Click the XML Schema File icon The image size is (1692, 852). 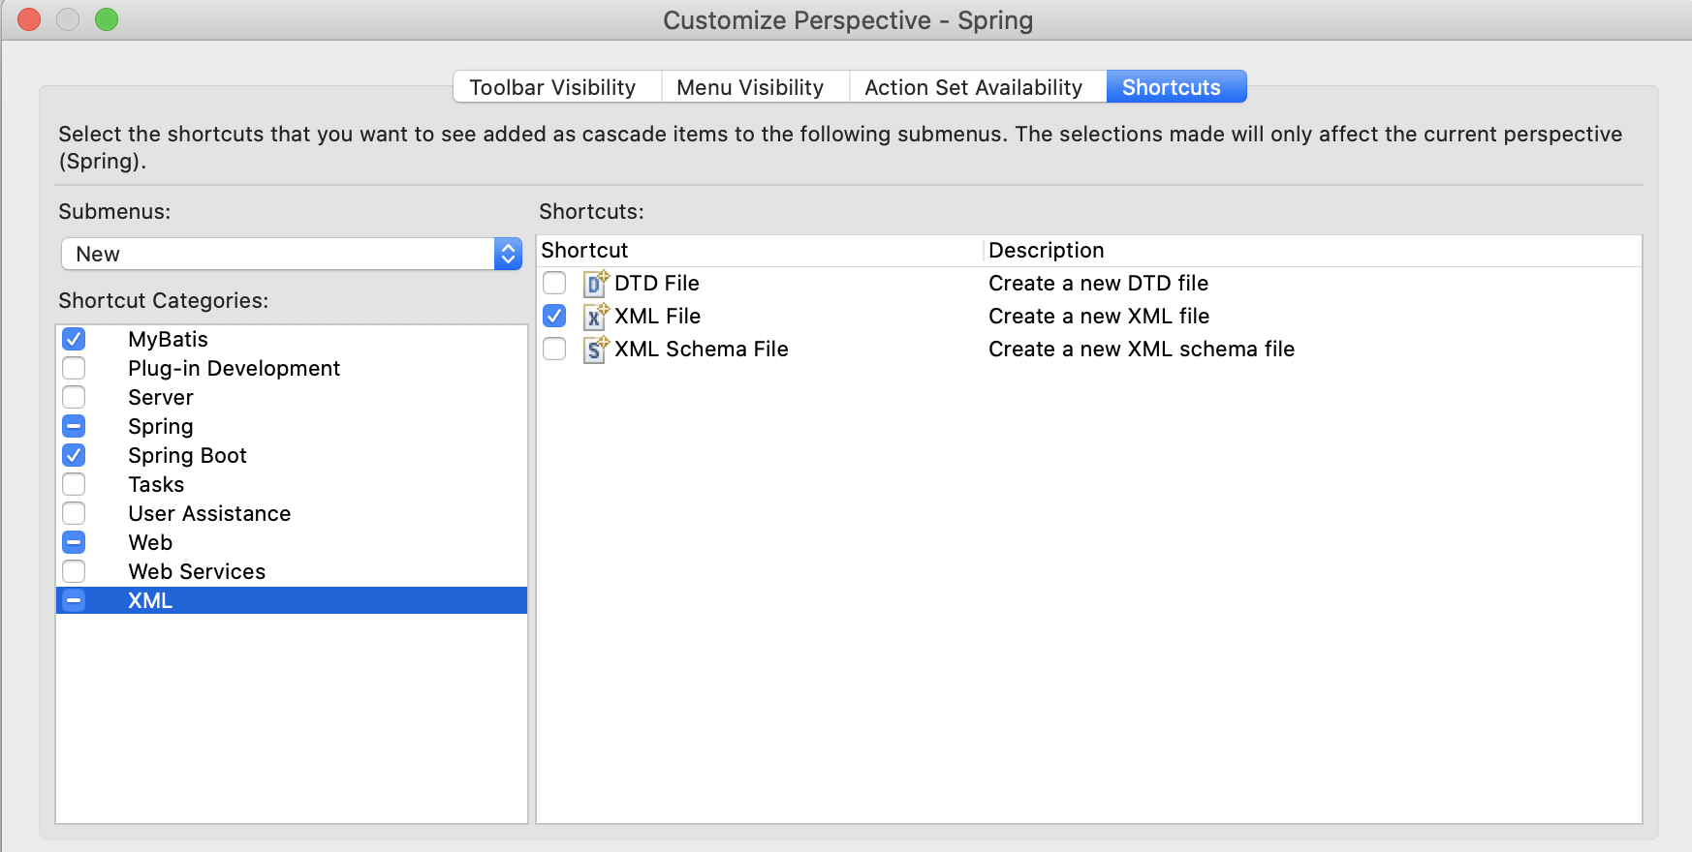point(596,350)
